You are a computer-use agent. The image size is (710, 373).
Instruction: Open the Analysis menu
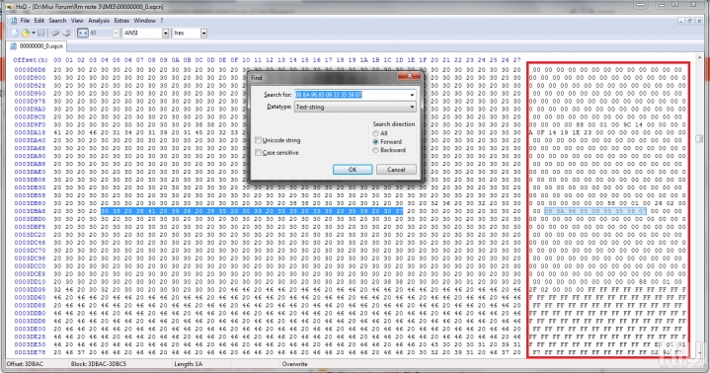point(99,21)
